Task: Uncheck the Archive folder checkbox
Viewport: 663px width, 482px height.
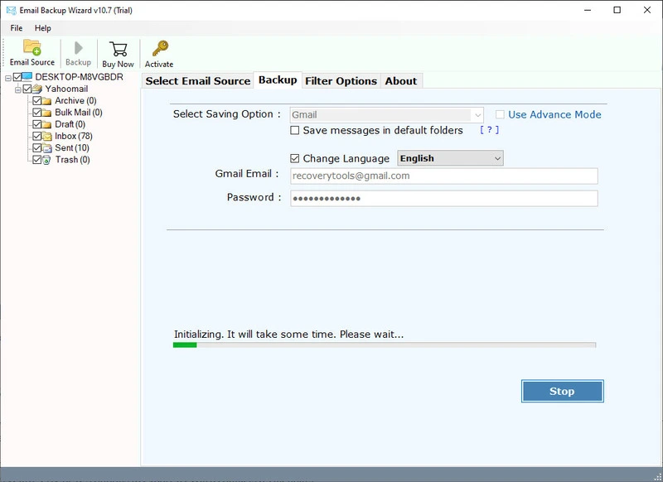Action: (x=36, y=101)
